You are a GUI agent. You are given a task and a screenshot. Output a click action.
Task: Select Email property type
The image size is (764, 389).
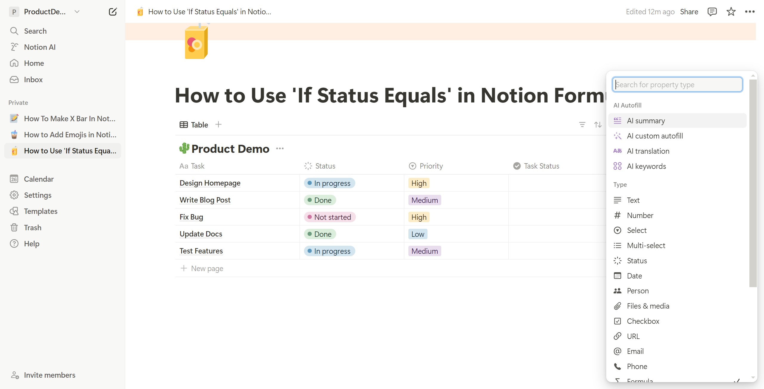(x=677, y=351)
